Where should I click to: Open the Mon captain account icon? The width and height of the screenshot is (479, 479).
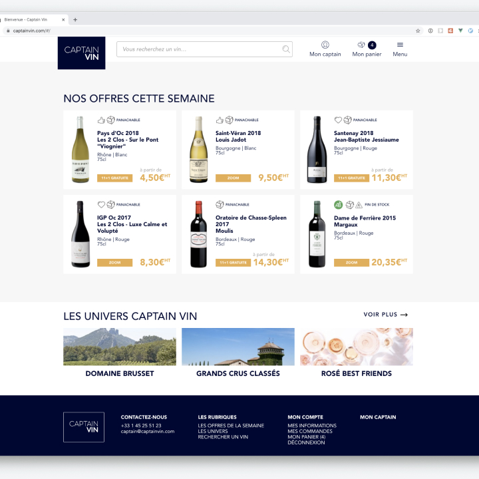coord(325,45)
